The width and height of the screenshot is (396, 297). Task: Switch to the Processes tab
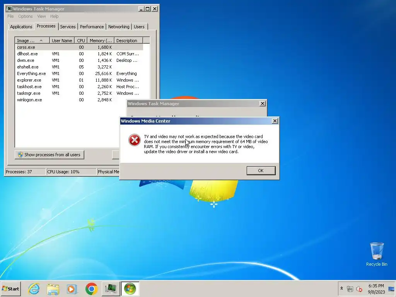click(46, 26)
